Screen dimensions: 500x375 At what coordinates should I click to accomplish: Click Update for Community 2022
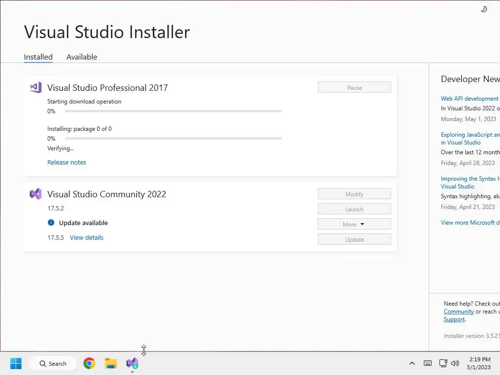click(x=354, y=239)
